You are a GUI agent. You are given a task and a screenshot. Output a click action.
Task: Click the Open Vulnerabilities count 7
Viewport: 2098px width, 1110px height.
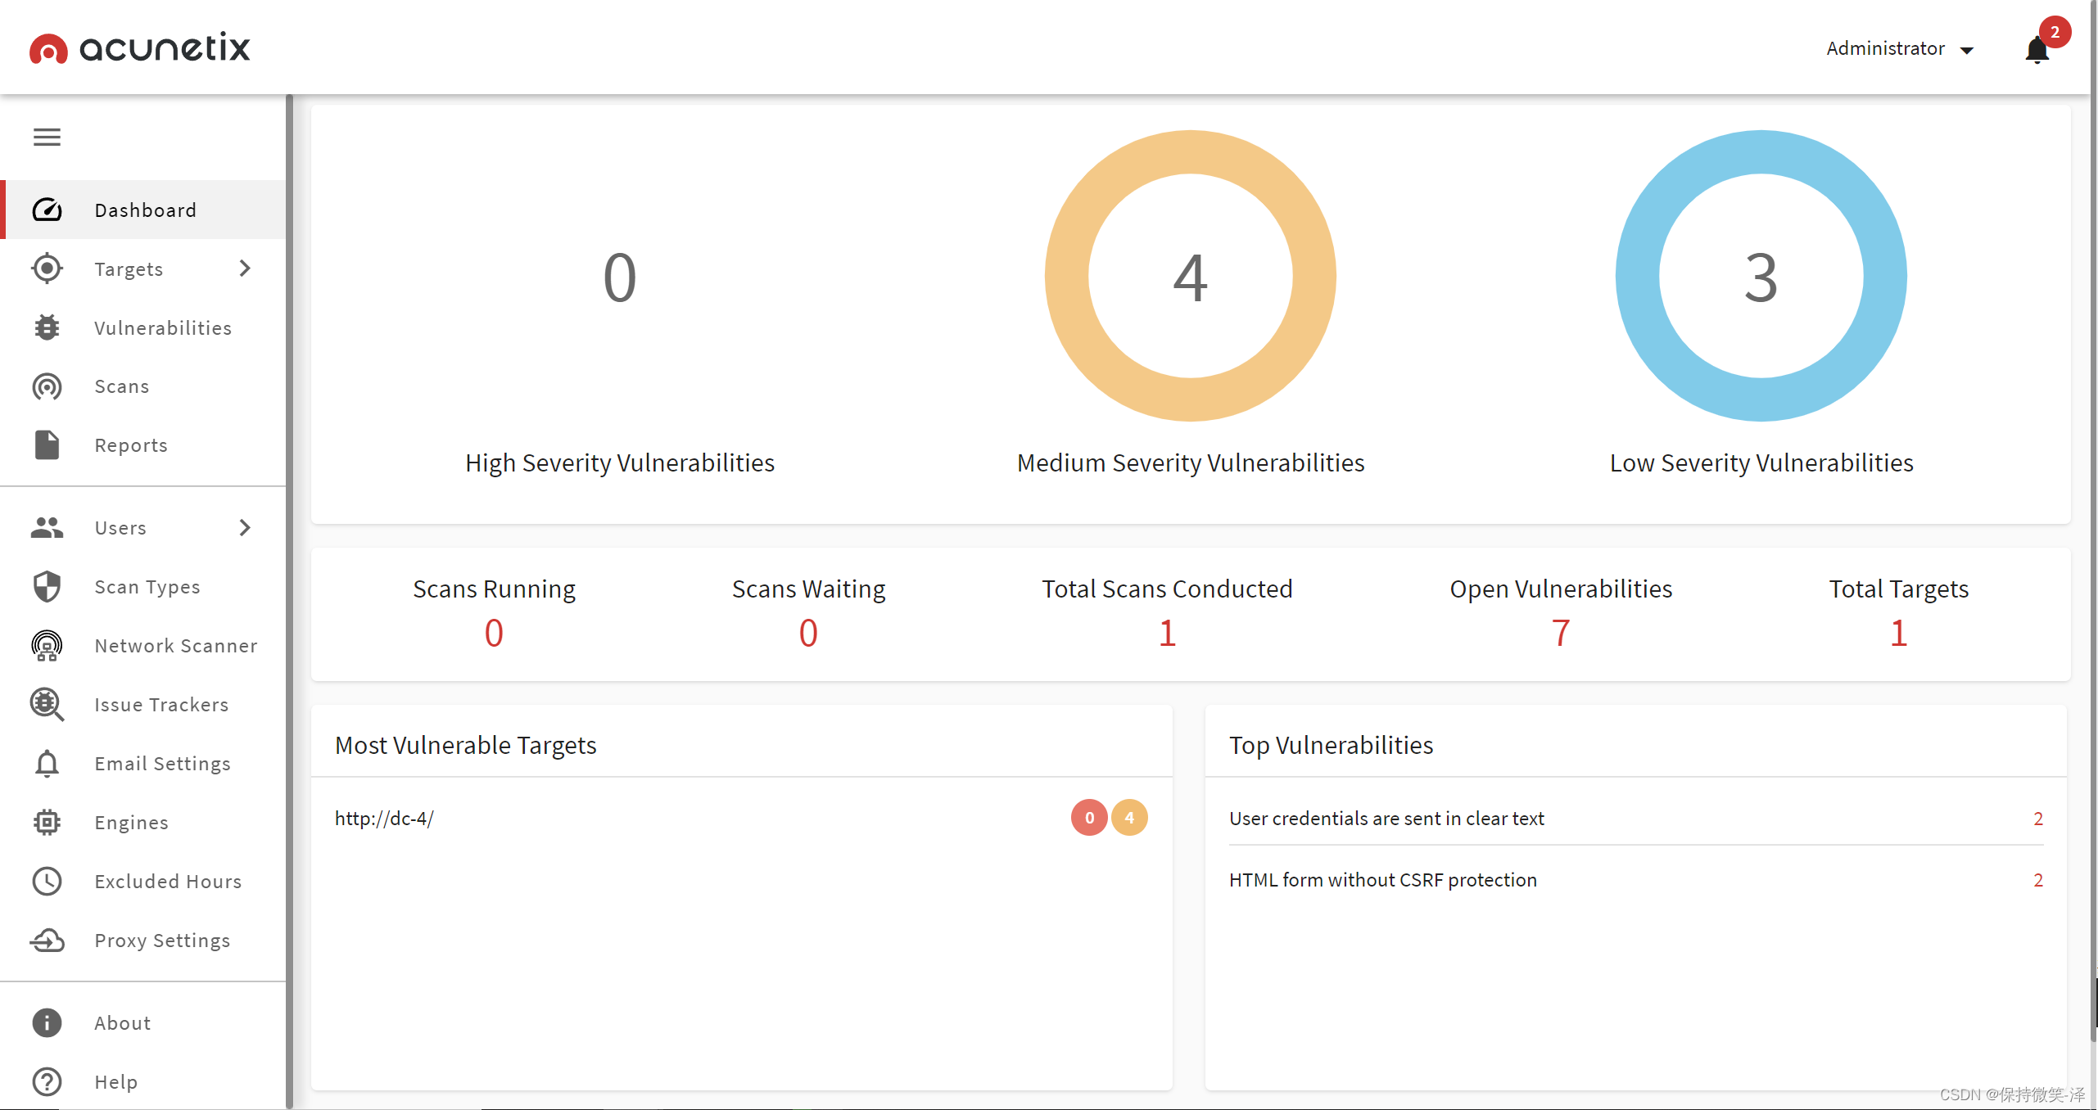(1561, 633)
